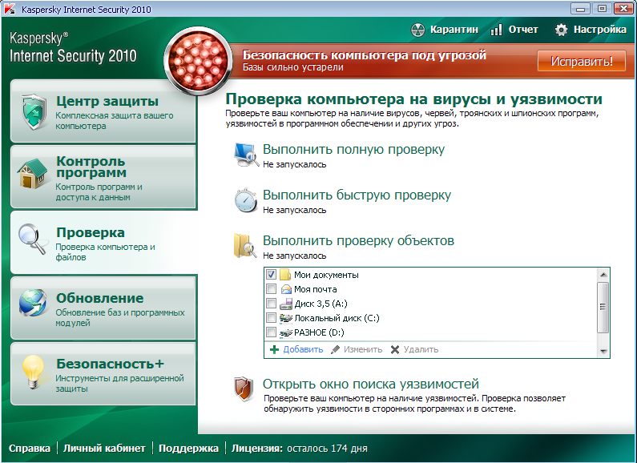Check the РАЗНОЕ (D:) checkbox

(271, 332)
